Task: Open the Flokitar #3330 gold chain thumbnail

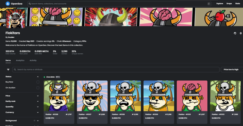Action: [159, 96]
